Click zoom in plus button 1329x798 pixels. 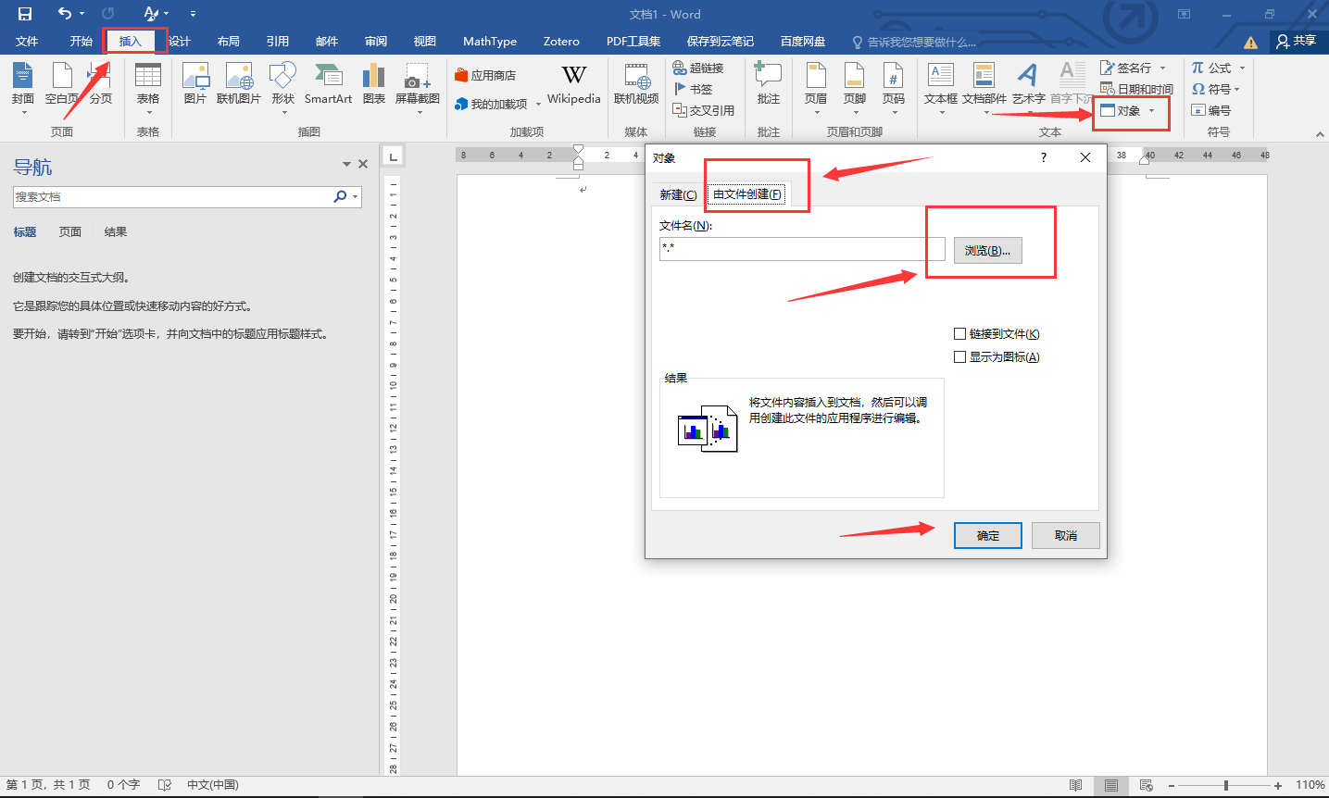click(x=1278, y=785)
